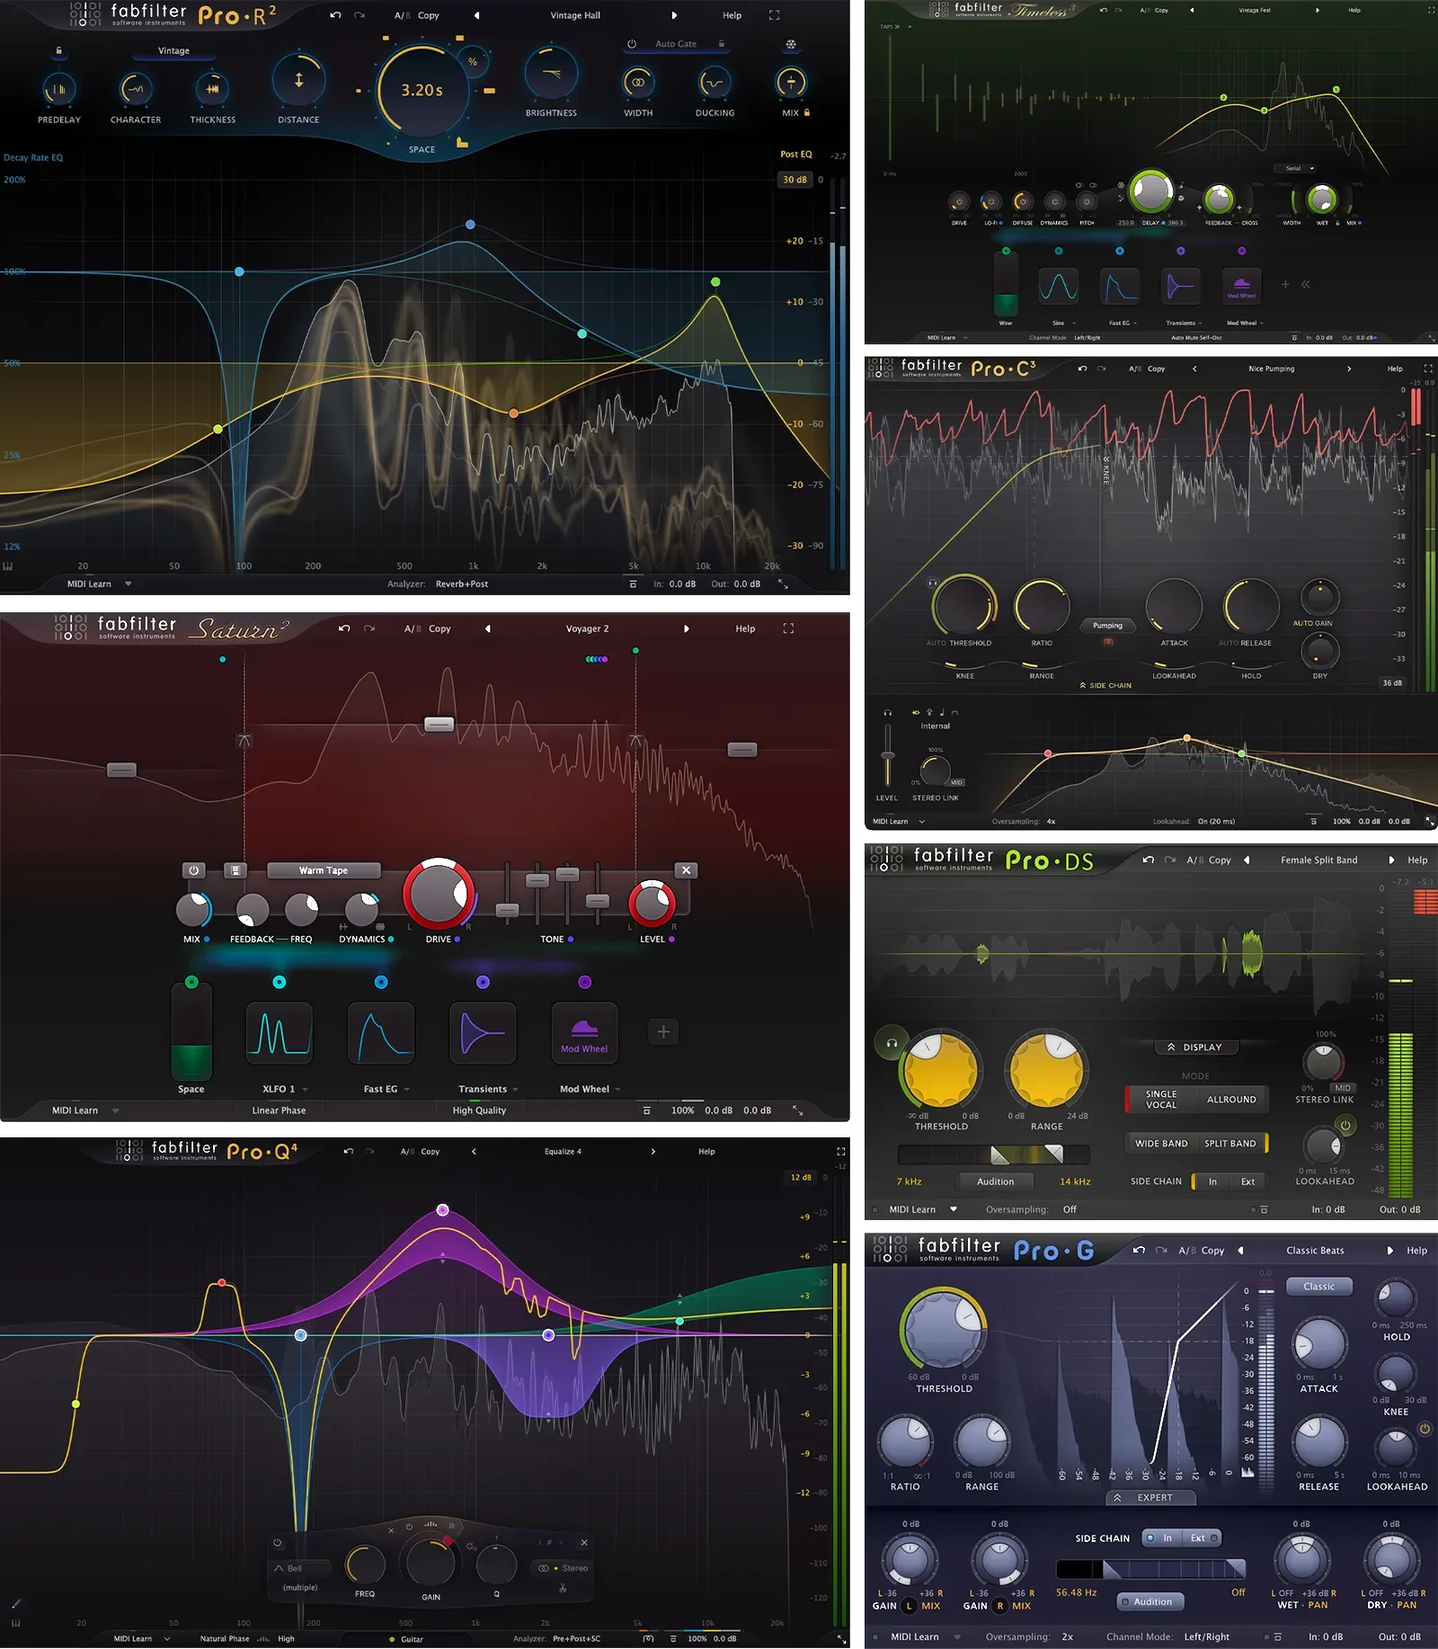Viewport: 1438px width, 1649px height.
Task: Click the Predelay knob in Pro-R2
Action: point(59,89)
